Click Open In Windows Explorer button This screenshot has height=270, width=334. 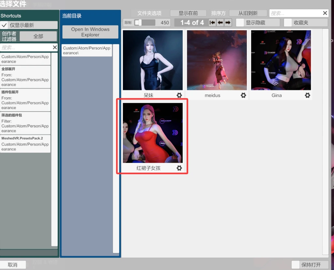(x=90, y=32)
